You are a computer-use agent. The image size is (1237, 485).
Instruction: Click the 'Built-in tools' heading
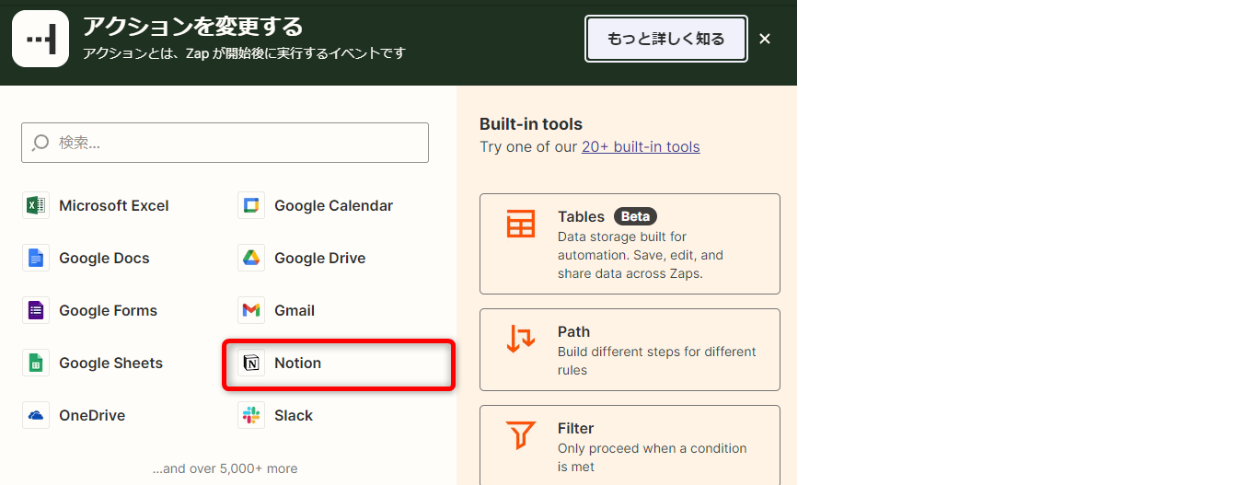coord(531,124)
